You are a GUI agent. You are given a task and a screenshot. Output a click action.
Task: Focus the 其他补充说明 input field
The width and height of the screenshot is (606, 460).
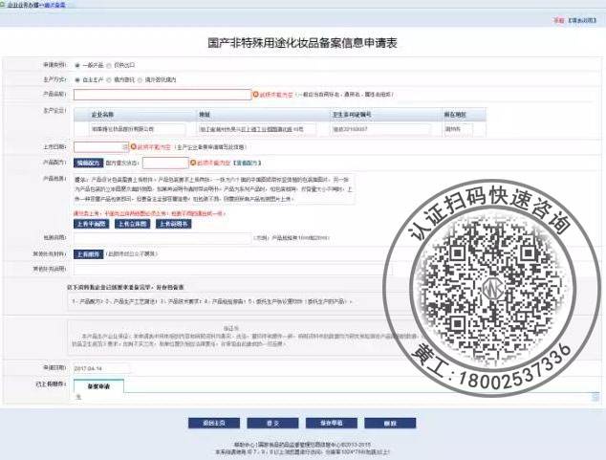coord(233,269)
